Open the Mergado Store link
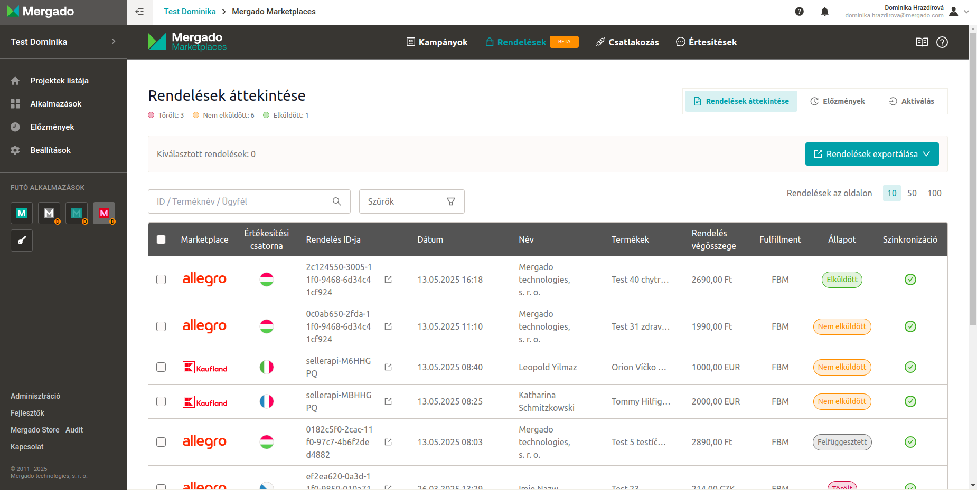This screenshot has height=490, width=977. point(35,430)
